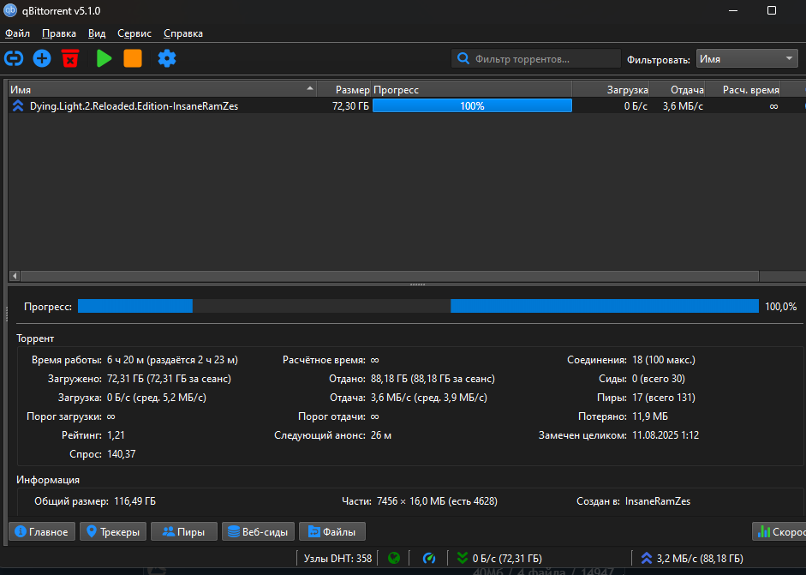The width and height of the screenshot is (806, 575).
Task: Open the Вид menu
Action: 97,33
